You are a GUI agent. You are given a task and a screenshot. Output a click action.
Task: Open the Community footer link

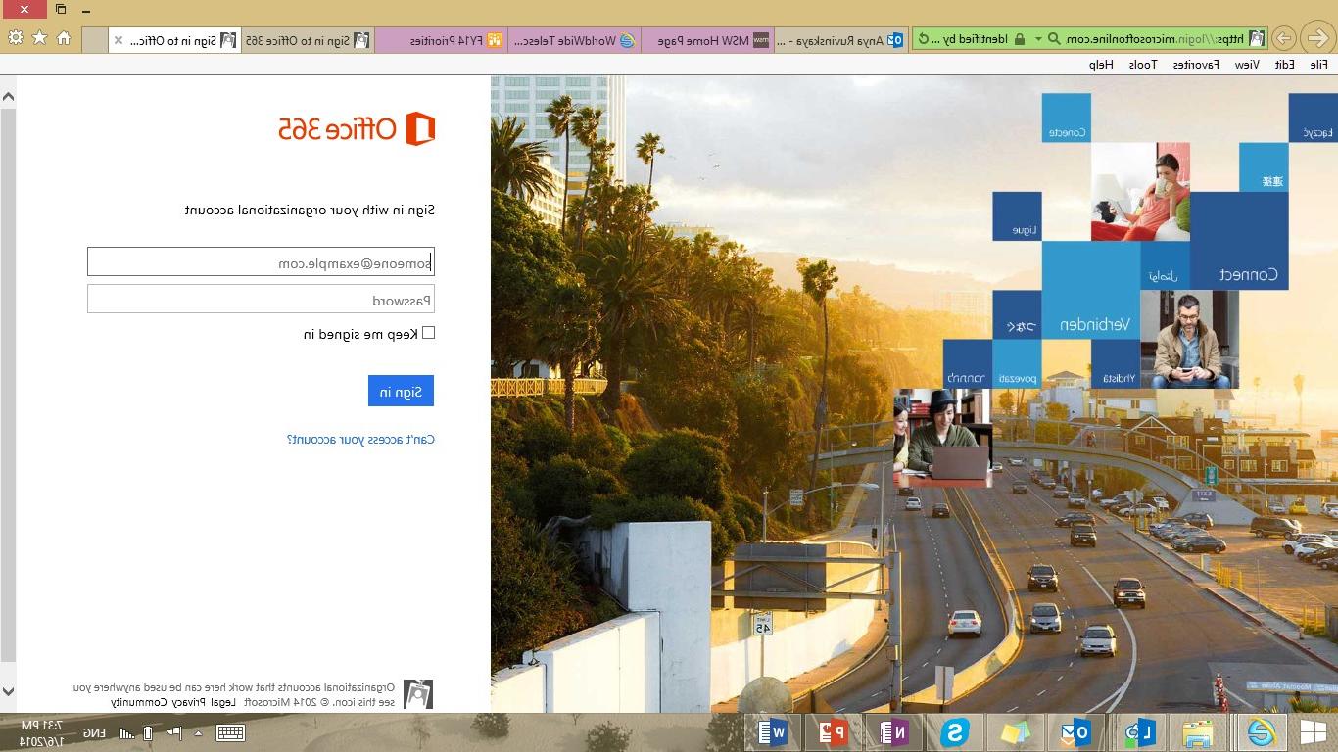coord(140,702)
